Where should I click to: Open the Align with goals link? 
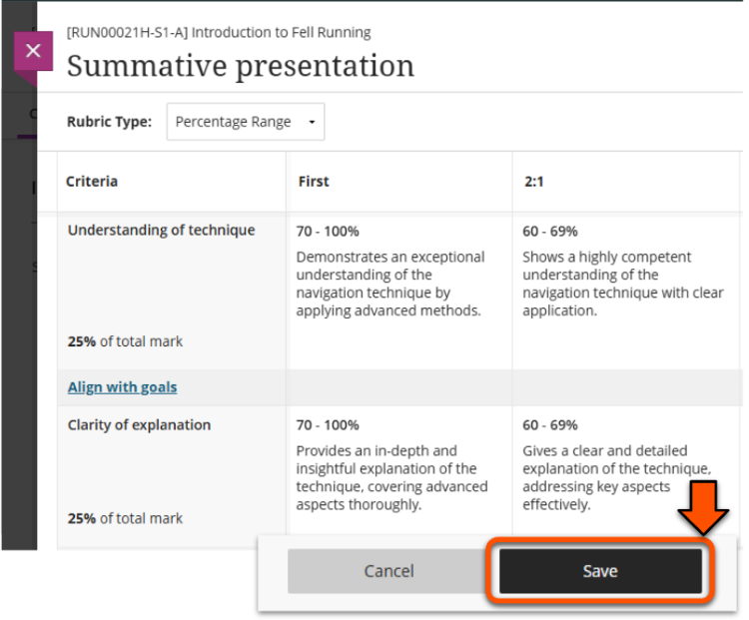pos(122,387)
